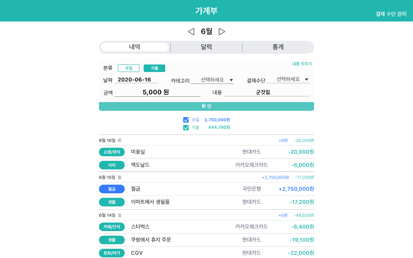The height and width of the screenshot is (258, 413).
Task: Open the 카테고리 dropdown
Action: click(212, 80)
